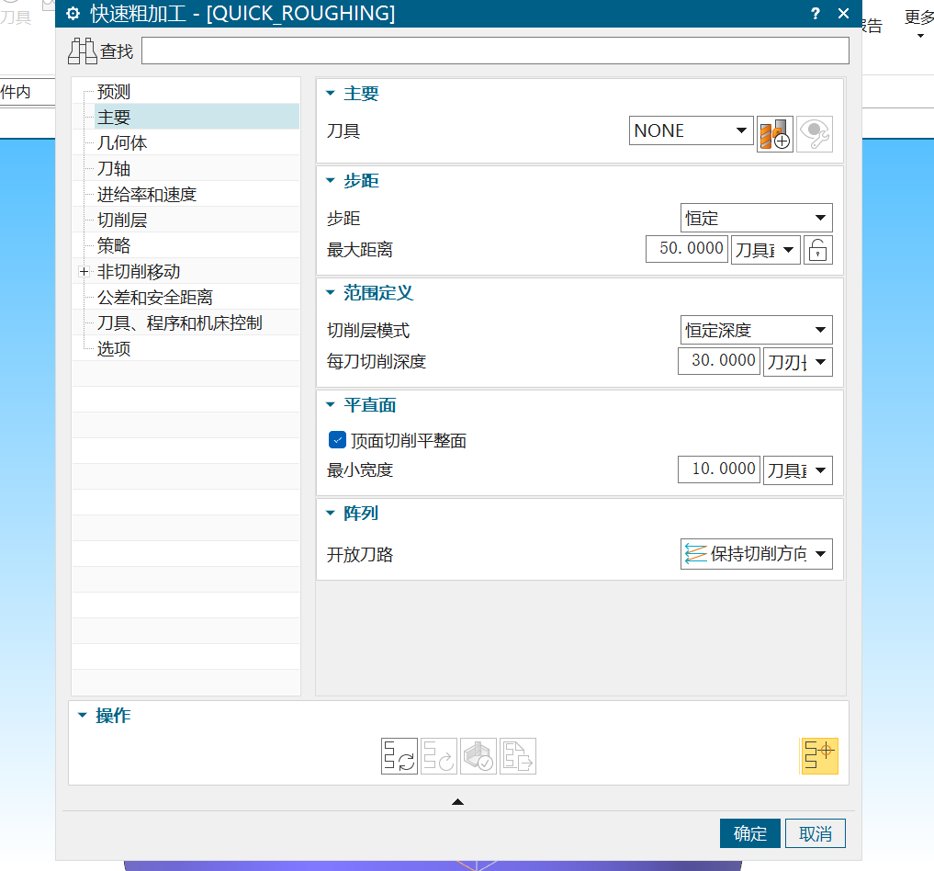Select 进给率和速度 in the navigation tree
The height and width of the screenshot is (871, 934).
tap(147, 194)
